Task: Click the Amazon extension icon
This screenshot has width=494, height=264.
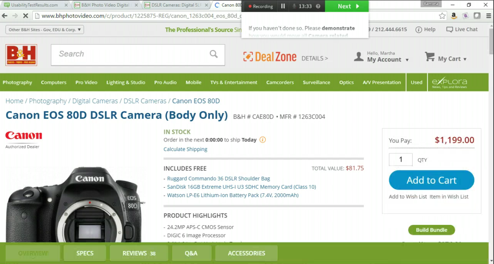Action: point(454,16)
